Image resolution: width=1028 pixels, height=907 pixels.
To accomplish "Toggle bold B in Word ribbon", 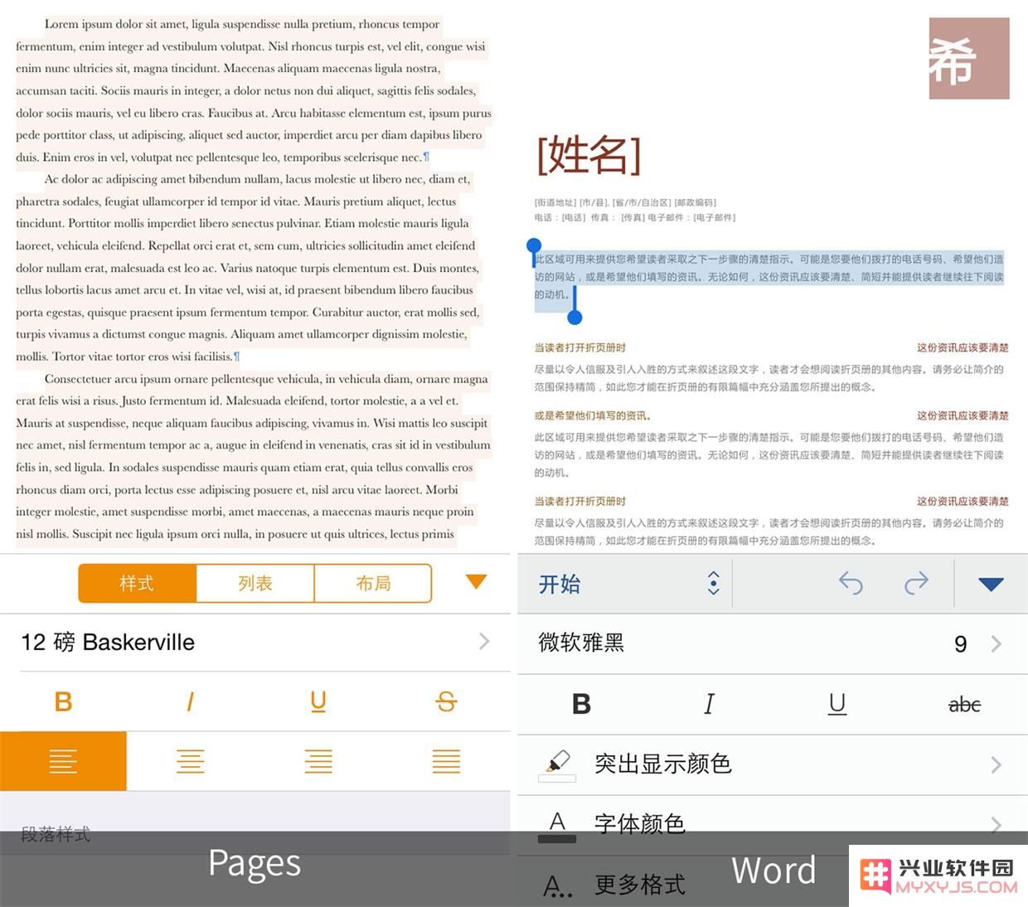I will 582,705.
